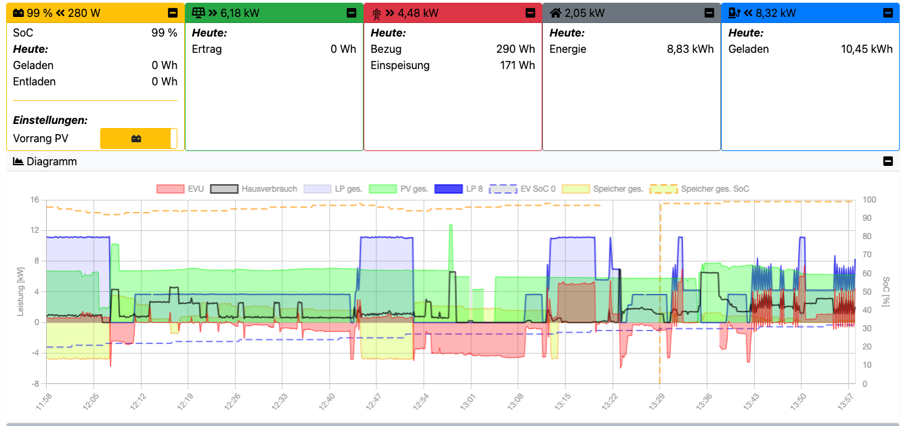Click the chart icon beside Diagramm
The width and height of the screenshot is (916, 426).
[x=18, y=162]
